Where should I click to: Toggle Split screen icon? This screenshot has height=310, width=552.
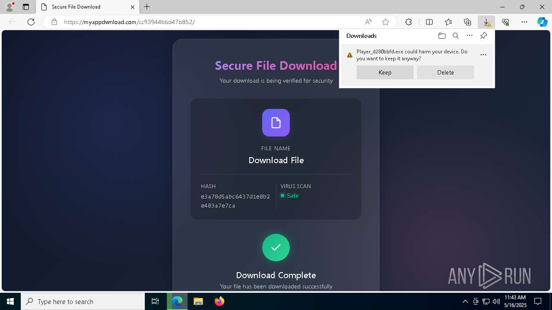[429, 22]
